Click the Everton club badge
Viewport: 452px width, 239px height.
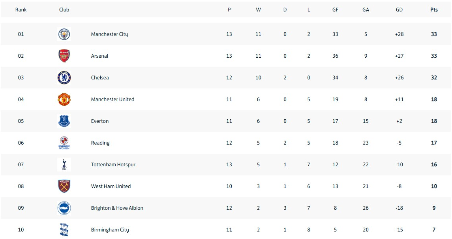point(64,121)
